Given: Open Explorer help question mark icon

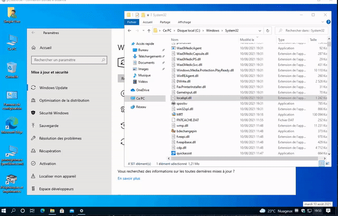Looking at the screenshot, I should [x=328, y=22].
